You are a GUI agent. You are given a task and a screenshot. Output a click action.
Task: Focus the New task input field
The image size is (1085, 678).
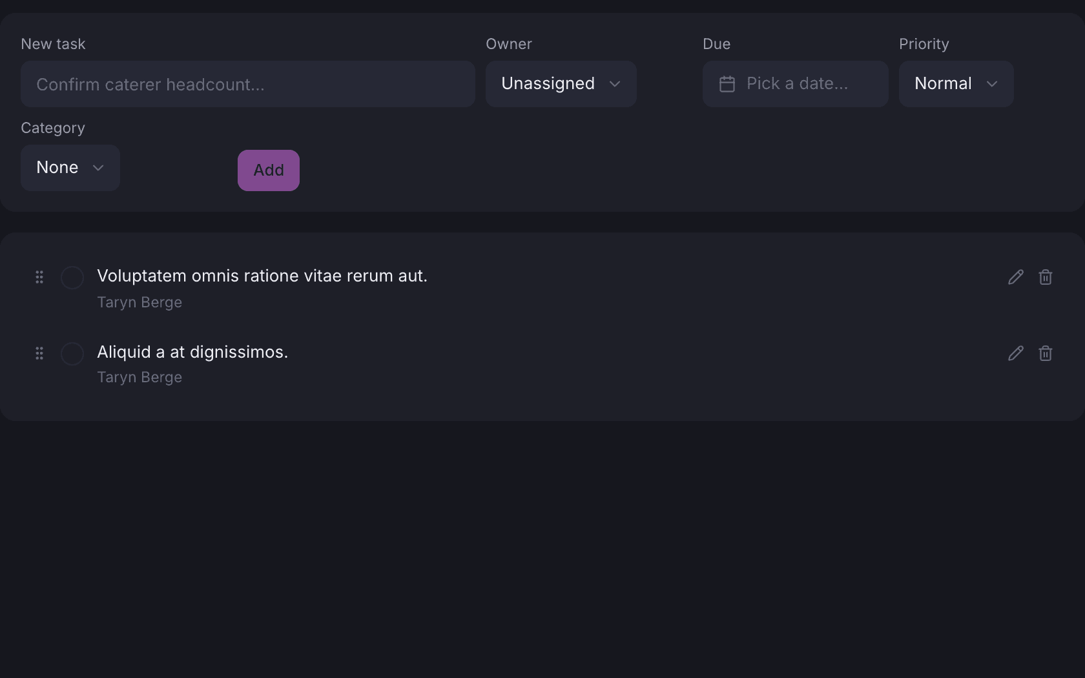coord(248,84)
